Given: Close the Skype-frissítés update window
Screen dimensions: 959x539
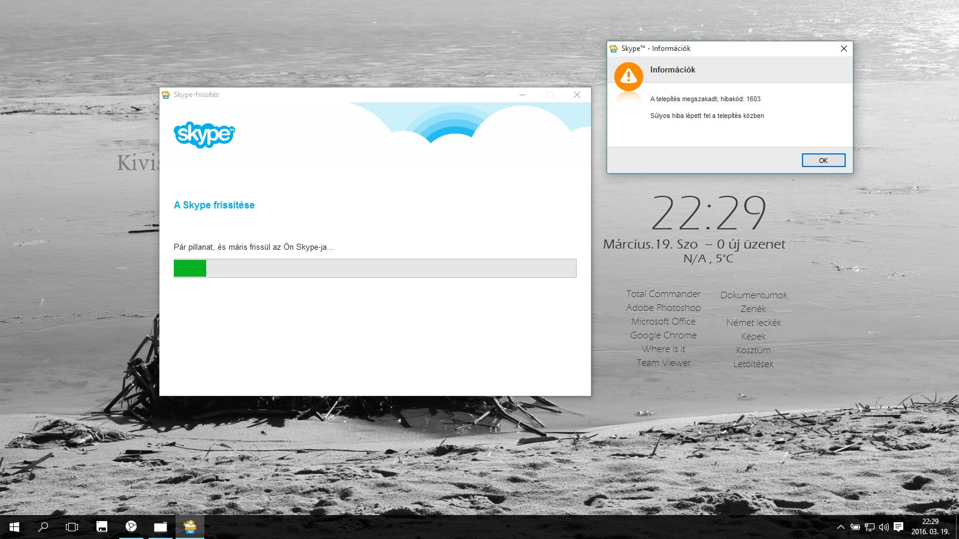Looking at the screenshot, I should click(577, 95).
